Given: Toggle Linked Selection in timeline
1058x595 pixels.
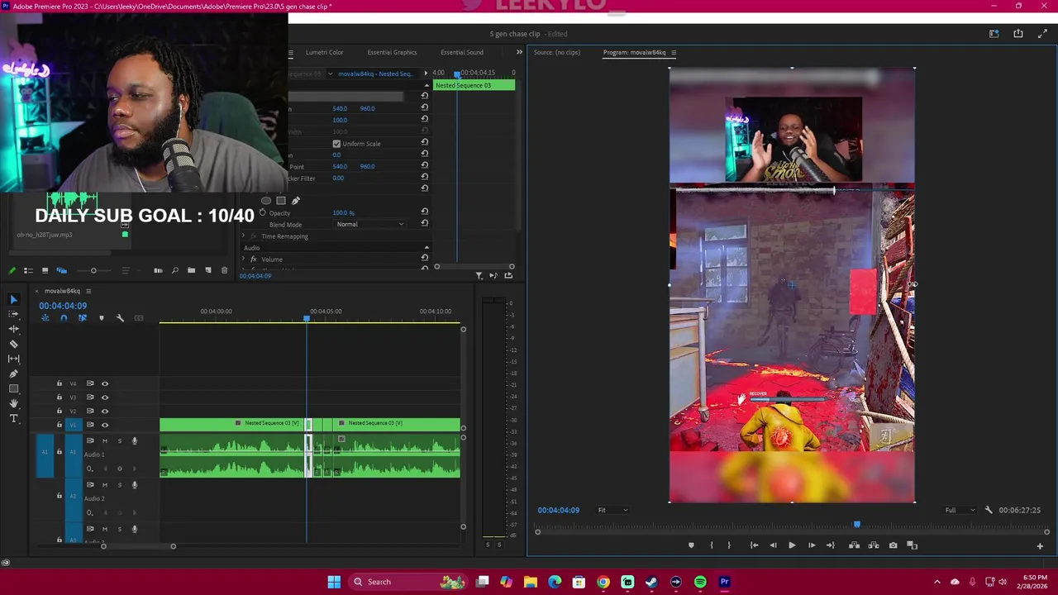Looking at the screenshot, I should (82, 318).
